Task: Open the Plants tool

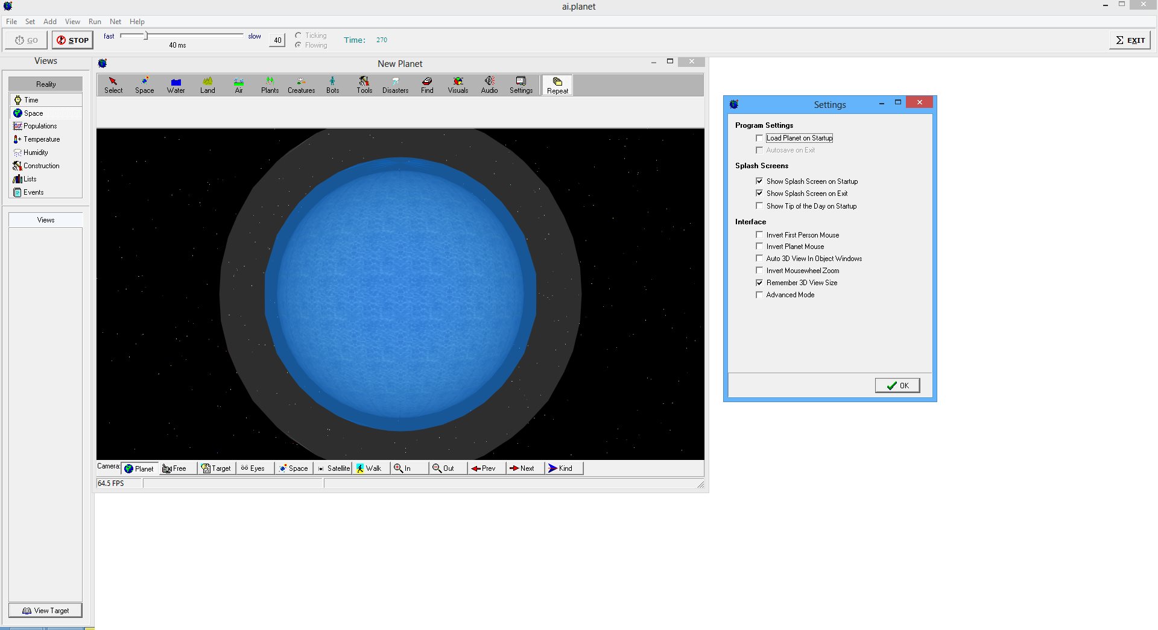Action: (x=270, y=85)
